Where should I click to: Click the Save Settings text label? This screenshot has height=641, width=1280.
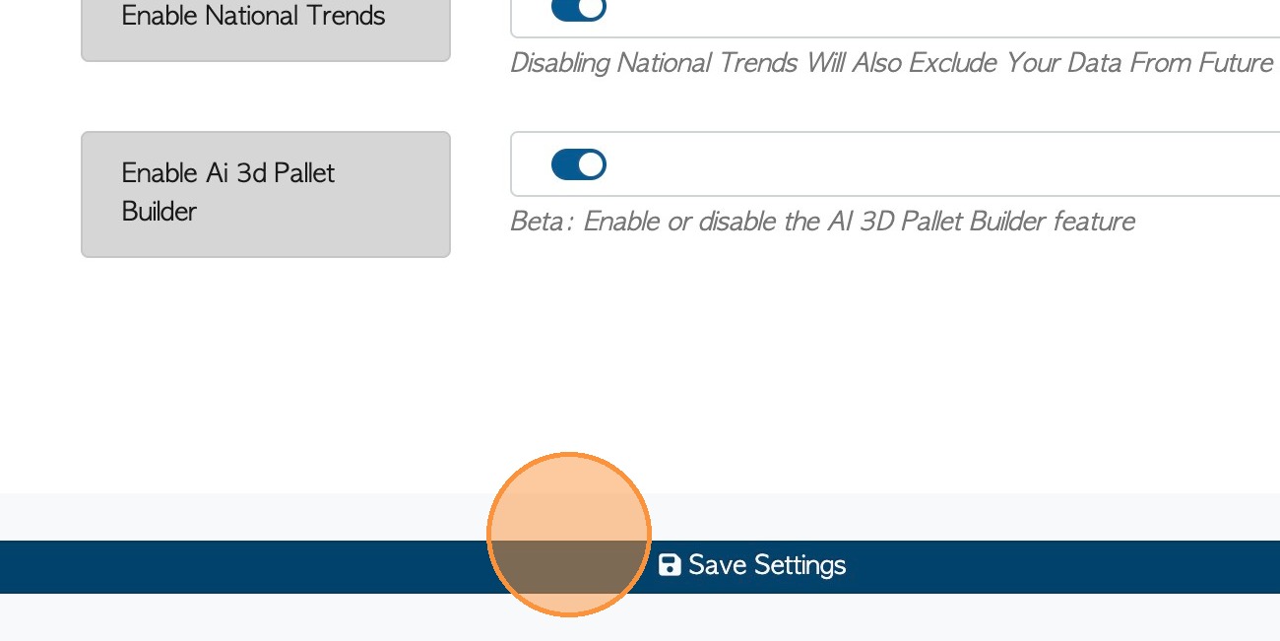pyautogui.click(x=767, y=565)
